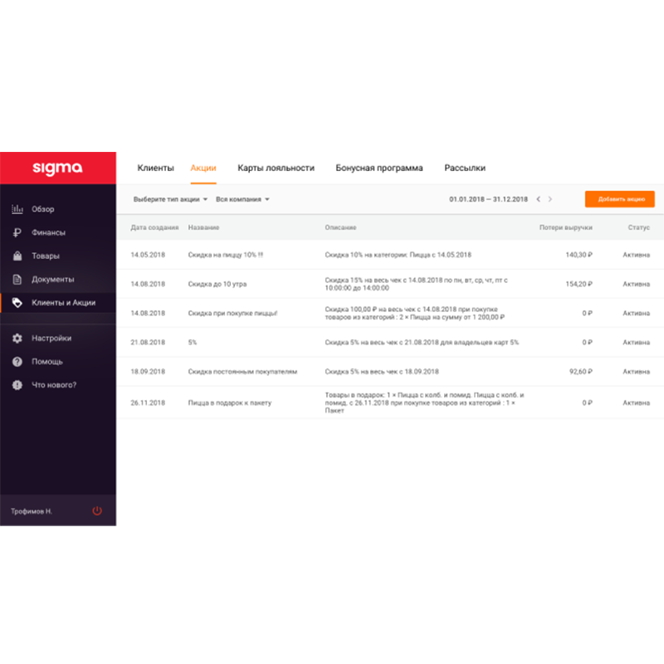Open Помощь in the sidebar

(x=58, y=361)
